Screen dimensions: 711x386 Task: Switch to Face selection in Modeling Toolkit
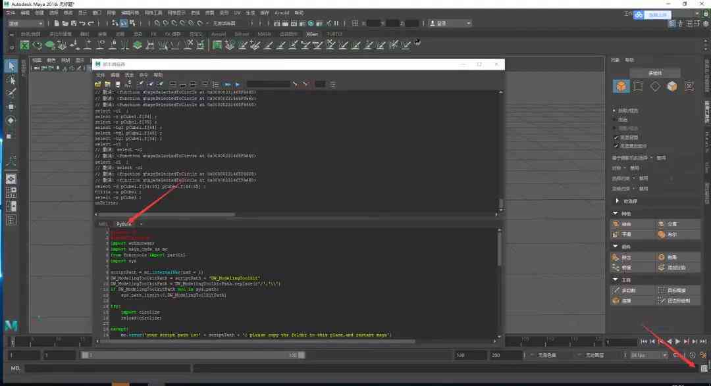(x=672, y=86)
